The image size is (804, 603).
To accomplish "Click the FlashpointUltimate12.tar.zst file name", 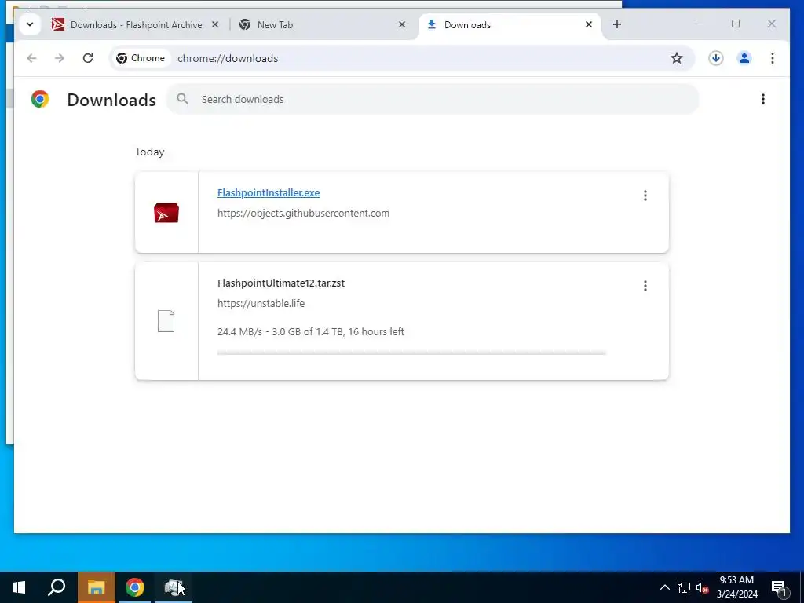I will point(281,283).
